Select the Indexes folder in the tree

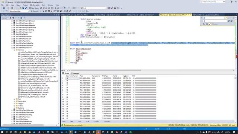(x=21, y=106)
